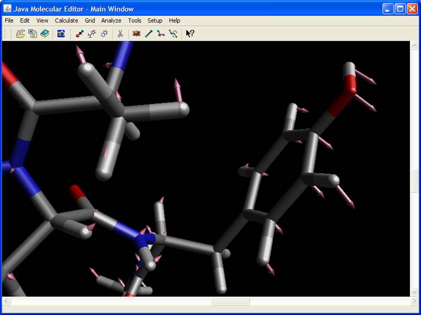Viewport: 421px width, 315px height.
Task: Select the bond distance measurement icon
Action: tap(149, 33)
